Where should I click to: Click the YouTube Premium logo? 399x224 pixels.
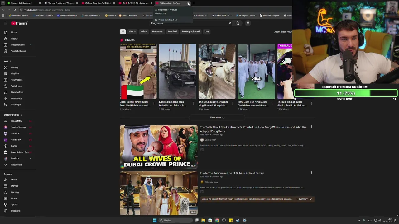19,23
